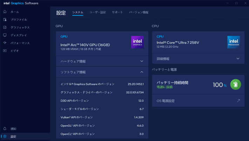Click the バッテリー持続時間 label
Viewport: 249px width, 141px height.
click(172, 82)
